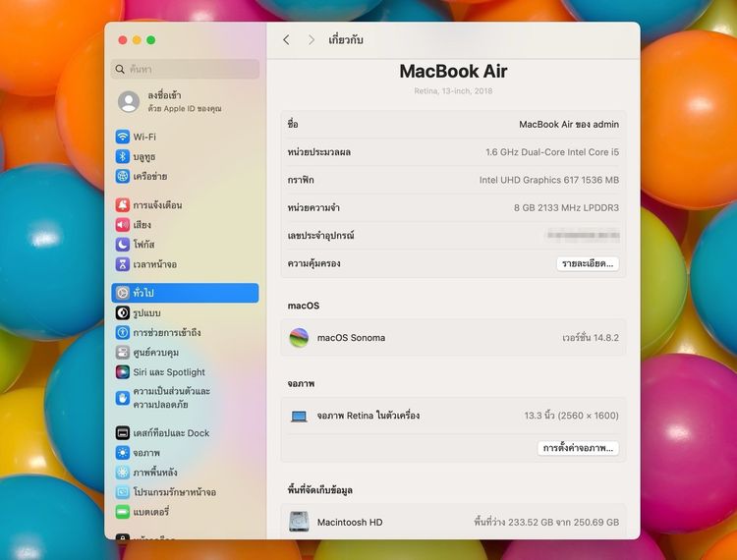Click computer name 'MacBook Air ของ admin'
The image size is (737, 560).
point(569,124)
